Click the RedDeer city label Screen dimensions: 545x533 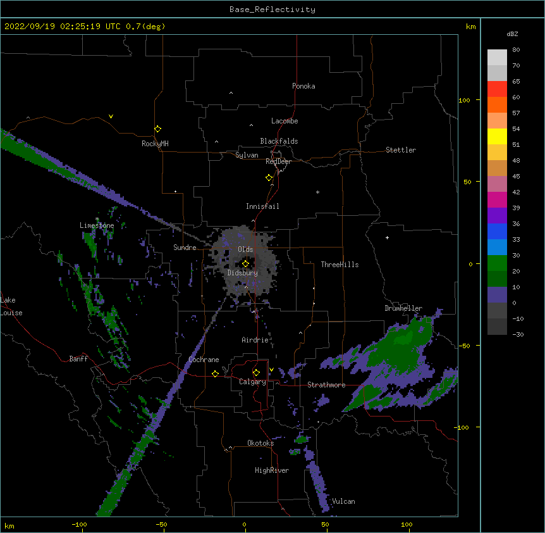tap(278, 161)
